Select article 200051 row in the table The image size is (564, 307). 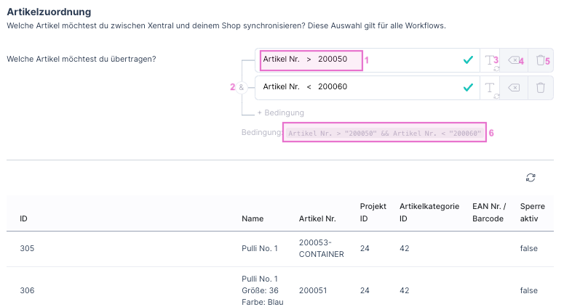coord(313,290)
